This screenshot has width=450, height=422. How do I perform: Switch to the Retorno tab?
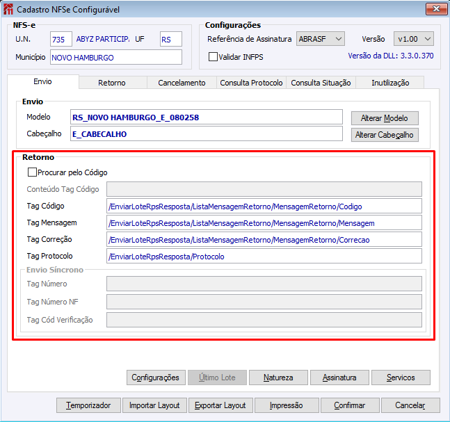point(112,83)
